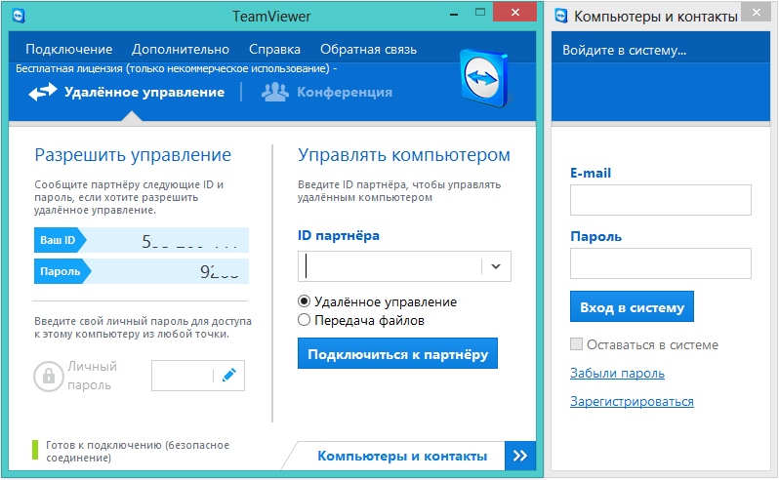This screenshot has width=779, height=480.
Task: Maximize the TeamViewer window
Action: tap(480, 13)
